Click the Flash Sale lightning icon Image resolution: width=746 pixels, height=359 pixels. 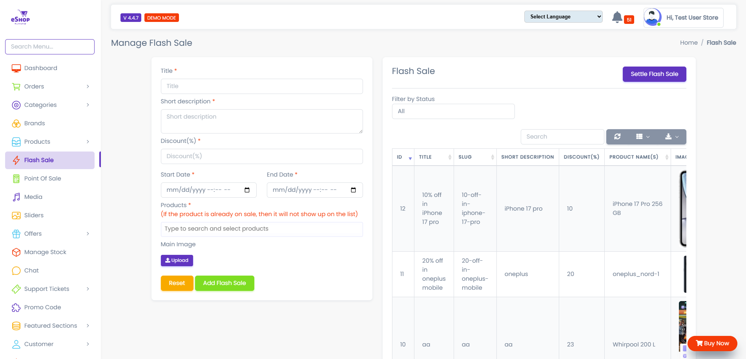click(16, 160)
